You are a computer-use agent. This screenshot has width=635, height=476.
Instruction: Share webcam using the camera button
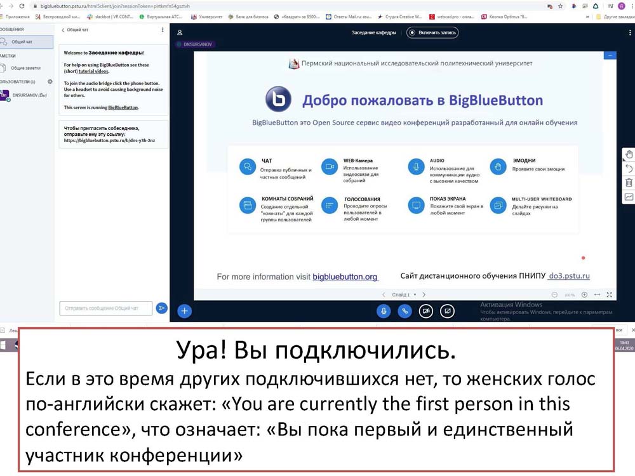(x=425, y=311)
